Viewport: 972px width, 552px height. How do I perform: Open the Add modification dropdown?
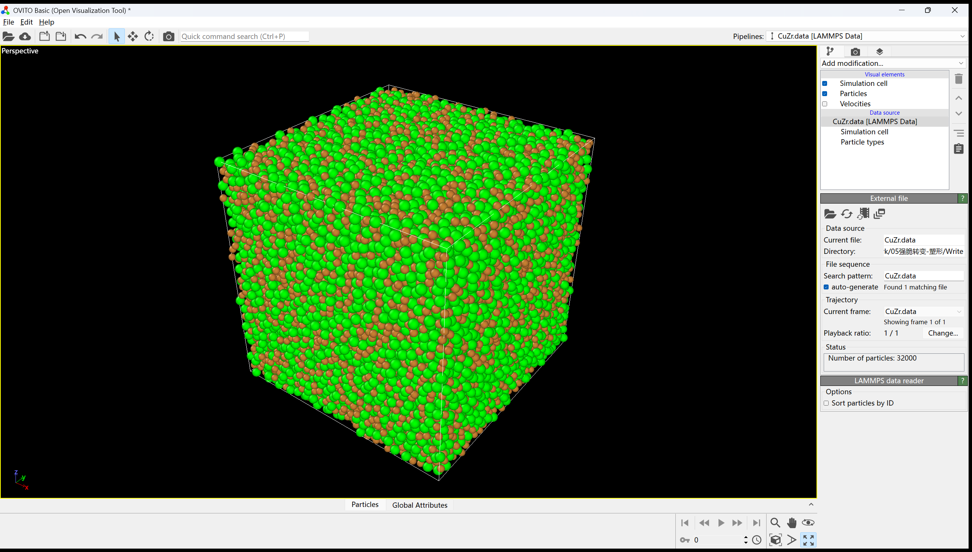coord(893,63)
